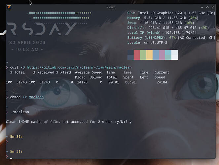This screenshot has height=165, width=219.
Task: Click the dark navy color swatch
Action: [x=130, y=55]
